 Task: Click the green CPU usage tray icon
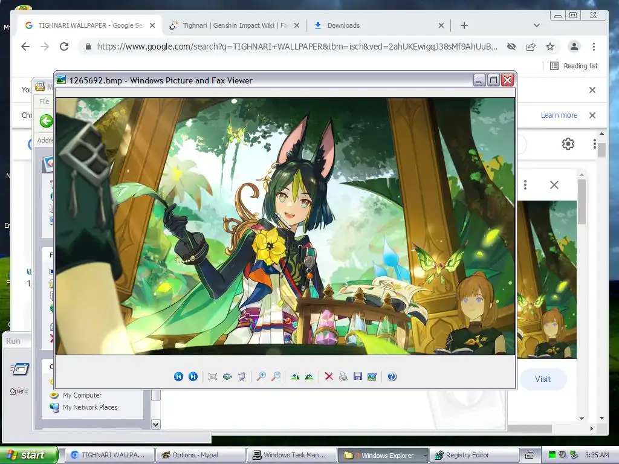(552, 455)
